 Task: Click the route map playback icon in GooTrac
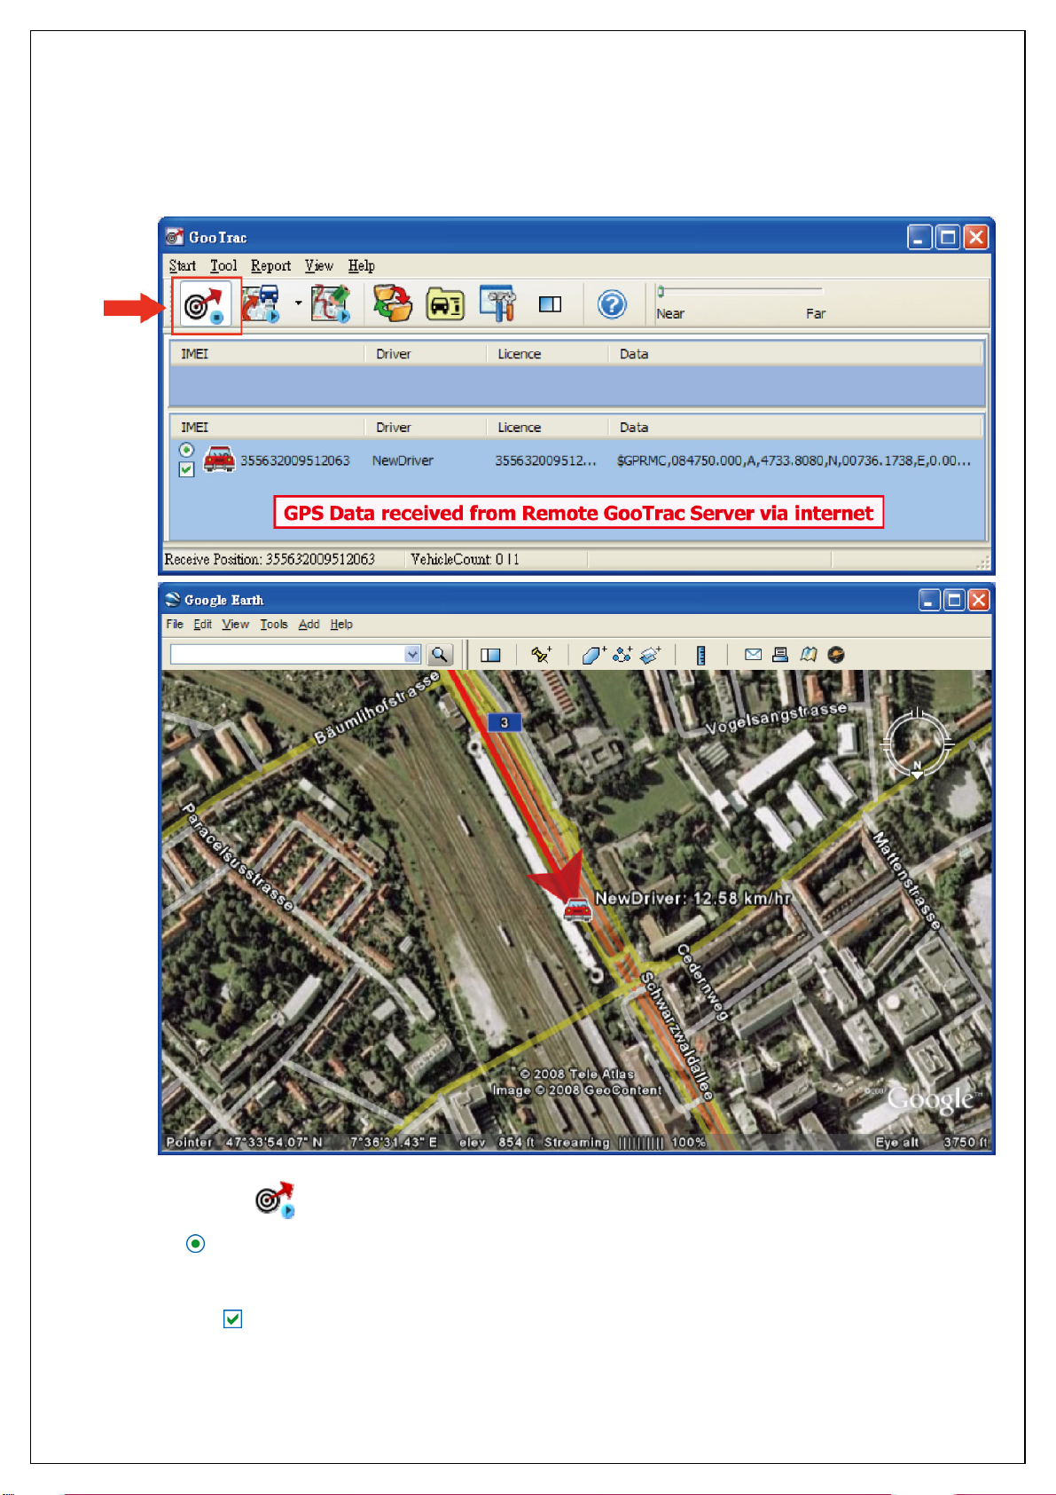click(x=331, y=304)
